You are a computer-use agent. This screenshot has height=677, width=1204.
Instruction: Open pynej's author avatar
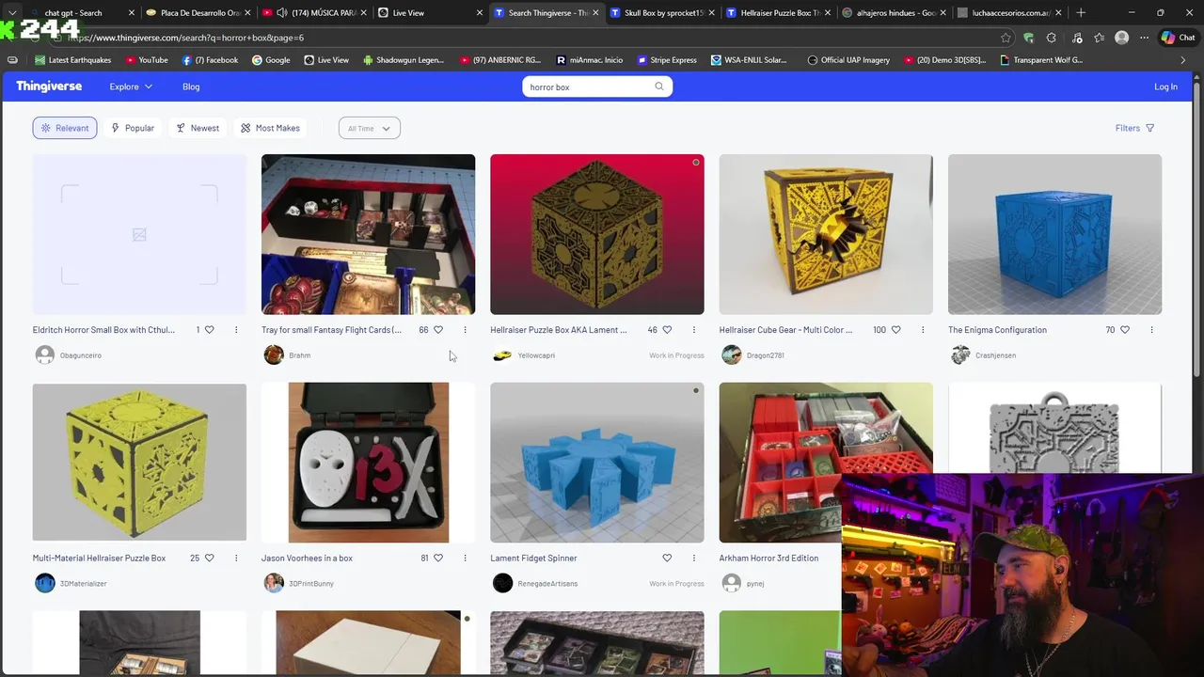click(732, 583)
